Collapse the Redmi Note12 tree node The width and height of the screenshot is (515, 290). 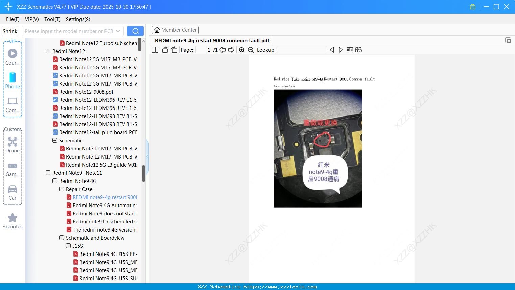[x=48, y=51]
